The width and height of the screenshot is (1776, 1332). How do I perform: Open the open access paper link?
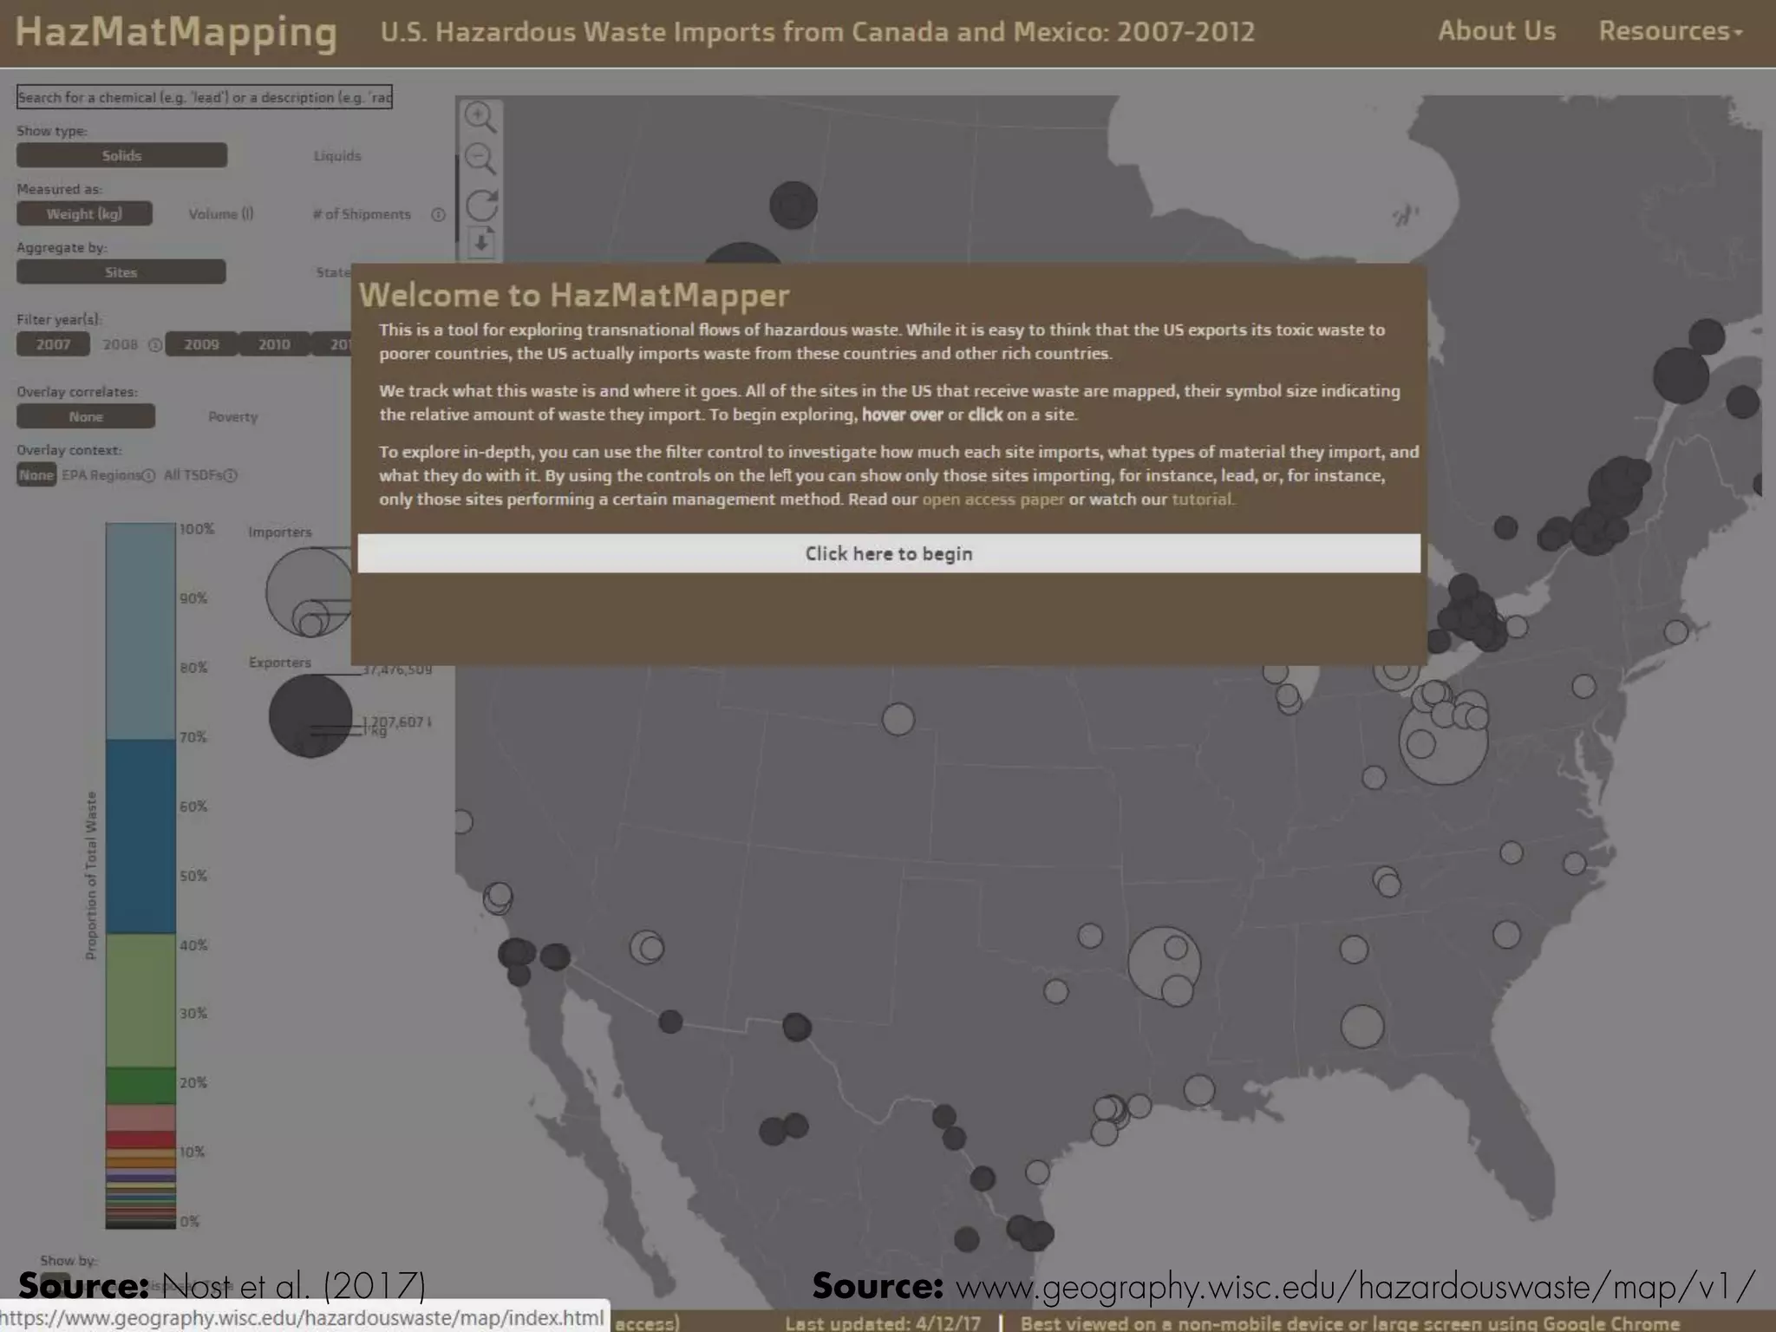tap(992, 499)
